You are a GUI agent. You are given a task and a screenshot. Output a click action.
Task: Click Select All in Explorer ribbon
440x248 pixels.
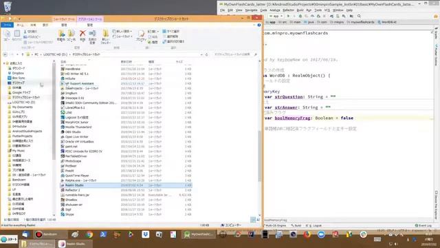click(x=170, y=31)
